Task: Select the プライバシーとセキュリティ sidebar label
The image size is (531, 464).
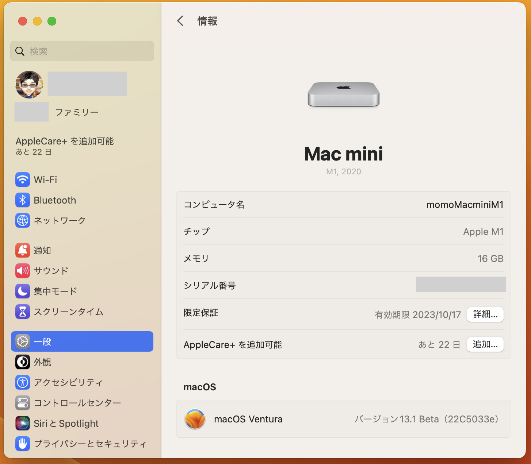Action: 90,444
